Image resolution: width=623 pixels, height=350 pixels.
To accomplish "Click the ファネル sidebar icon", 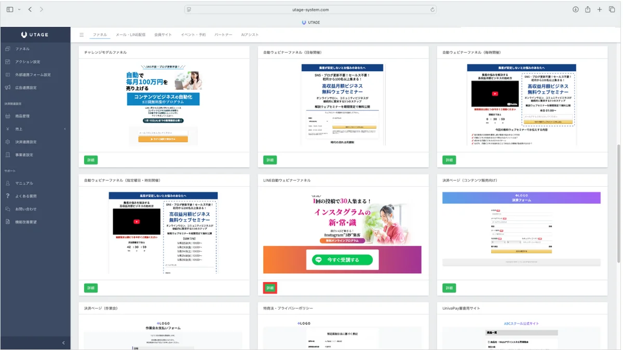I will pos(7,49).
